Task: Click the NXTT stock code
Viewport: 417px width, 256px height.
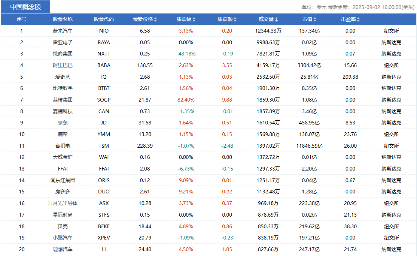Action: (104, 54)
